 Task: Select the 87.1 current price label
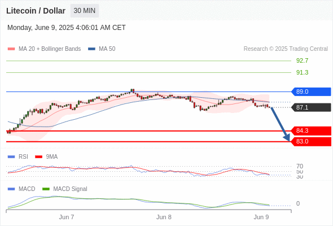coord(310,107)
